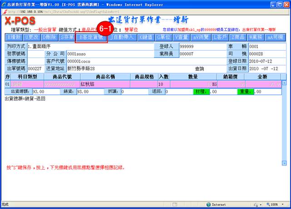This screenshot has height=209, width=291.
Task: Click the J自動帶入 button
Action: pos(123,37)
